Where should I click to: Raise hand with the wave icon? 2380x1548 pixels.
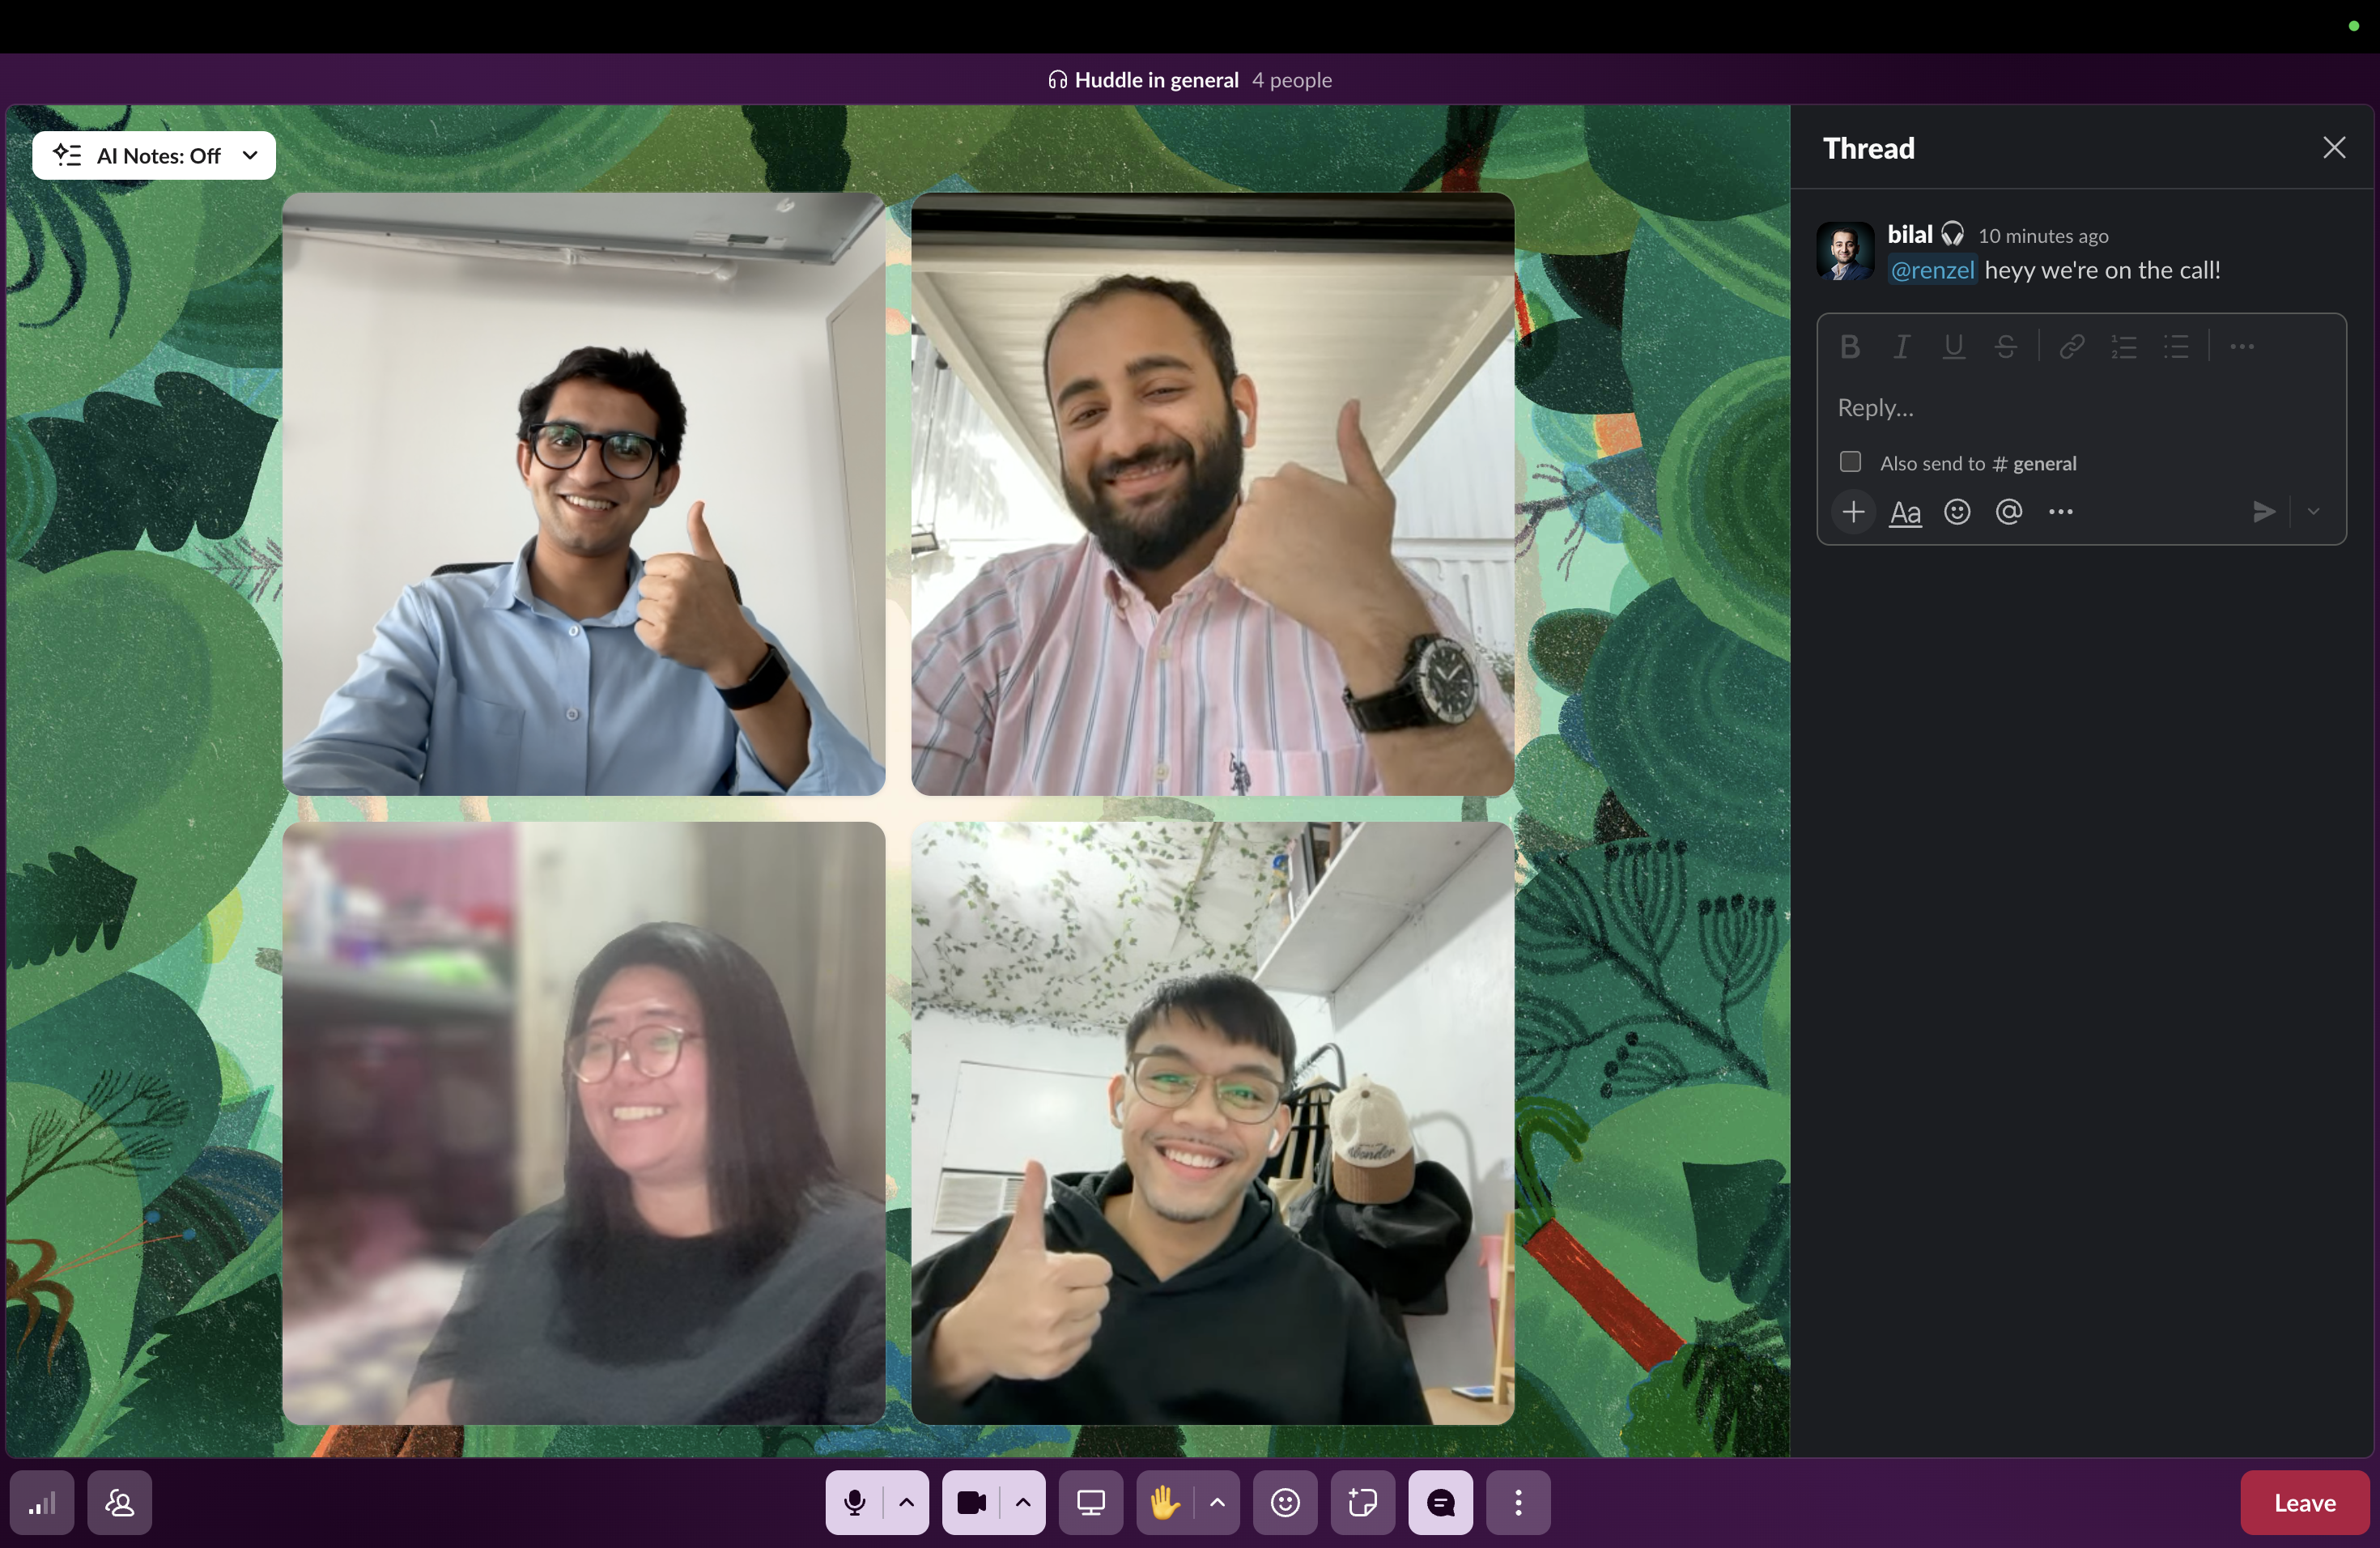1165,1502
